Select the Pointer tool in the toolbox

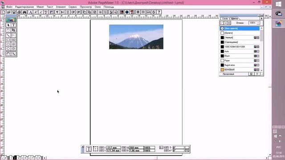pos(8,25)
